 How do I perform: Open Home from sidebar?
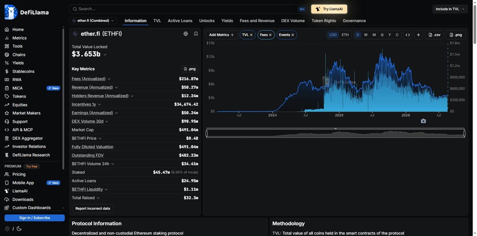pos(18,29)
